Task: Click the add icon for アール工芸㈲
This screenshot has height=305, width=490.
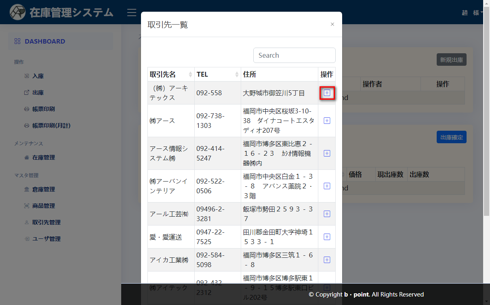Action: 327,214
